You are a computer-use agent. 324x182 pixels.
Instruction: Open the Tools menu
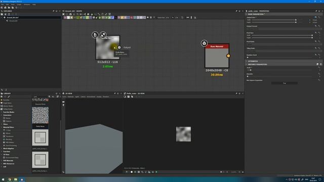pos(13,5)
